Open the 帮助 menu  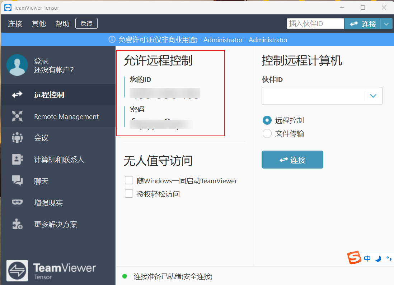coord(62,24)
